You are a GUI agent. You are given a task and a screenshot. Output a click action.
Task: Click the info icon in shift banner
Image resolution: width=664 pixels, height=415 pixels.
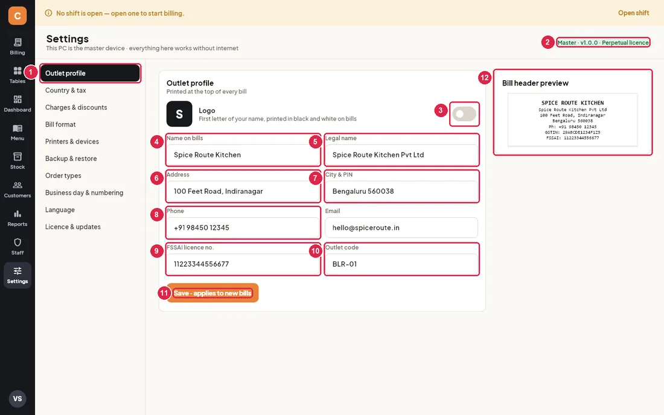(49, 13)
